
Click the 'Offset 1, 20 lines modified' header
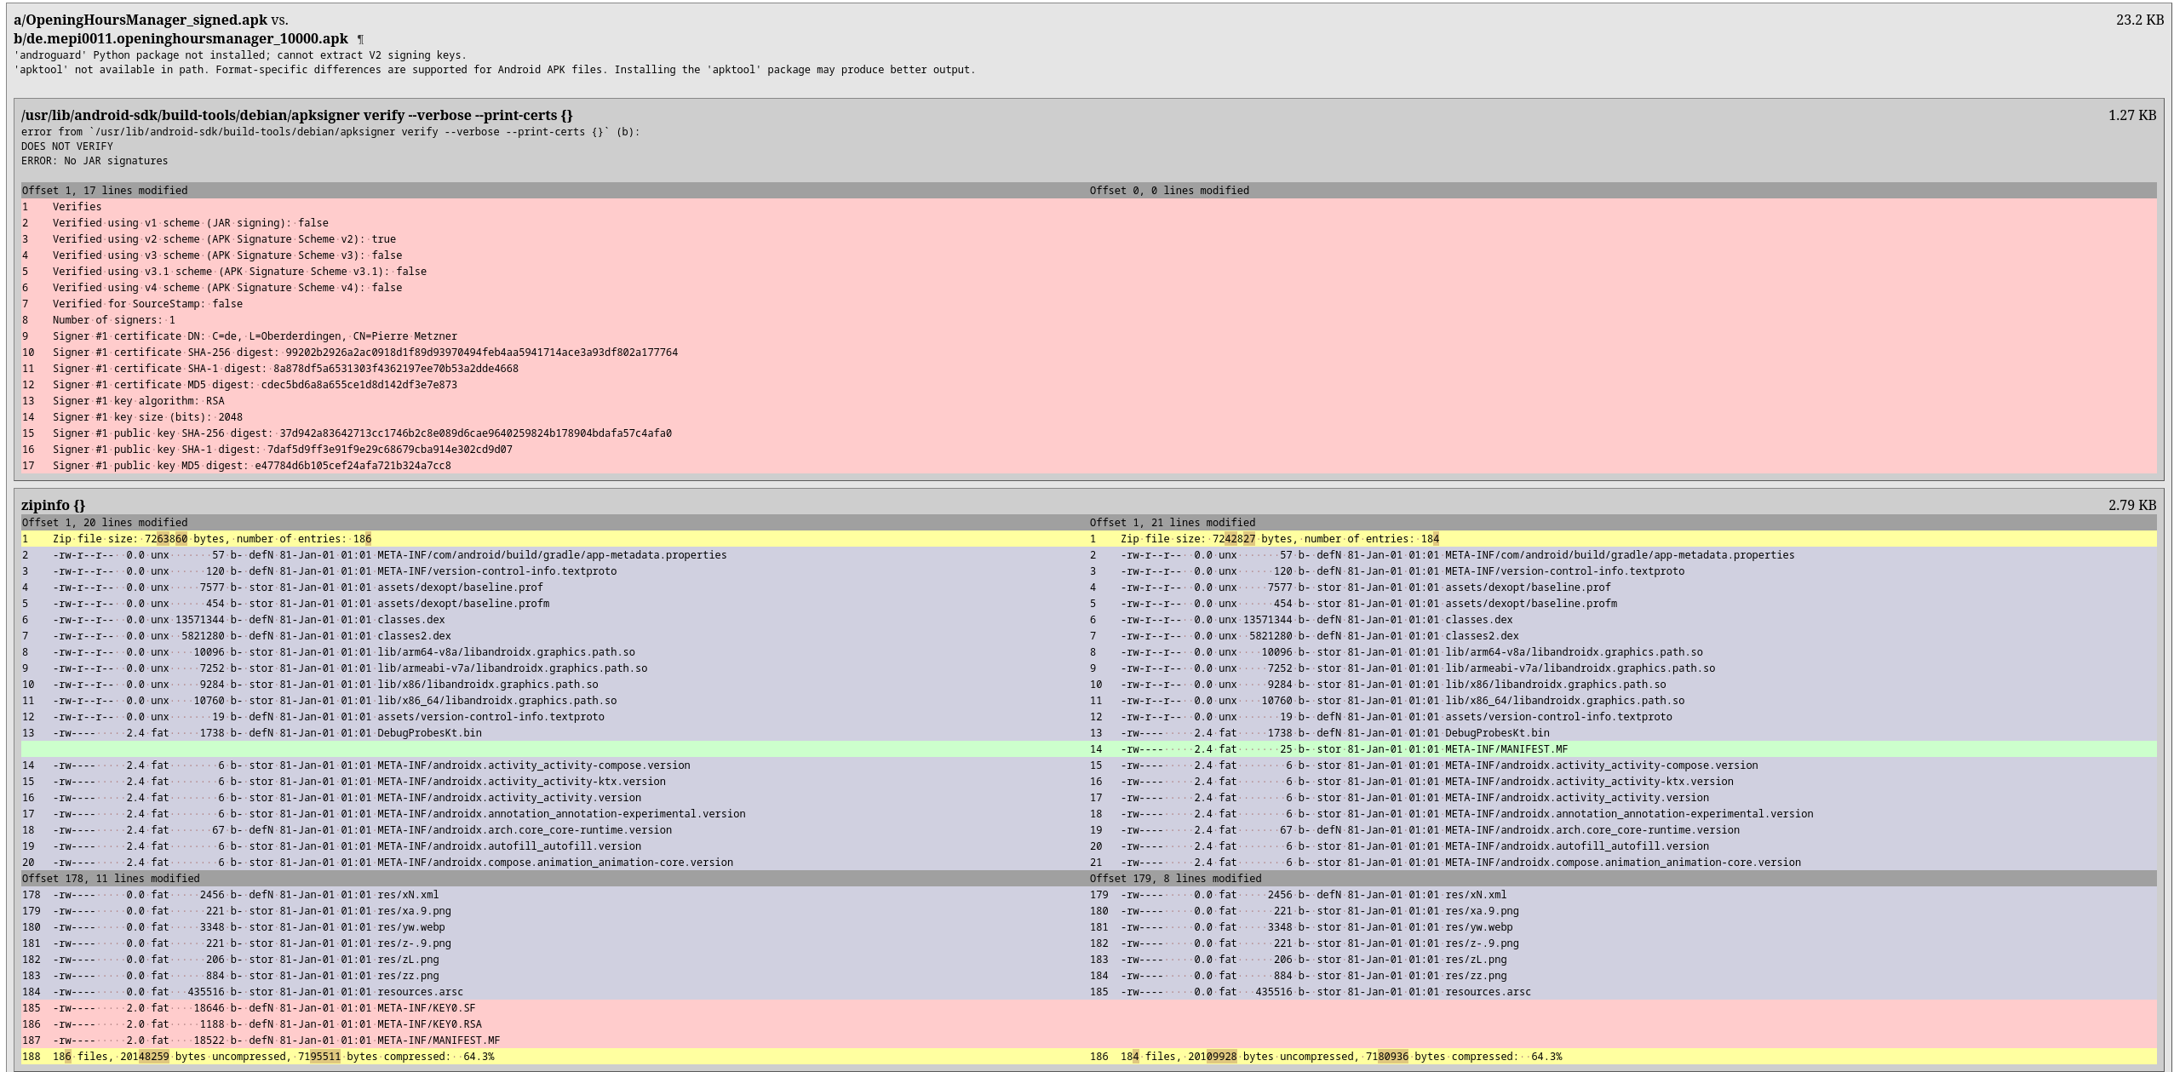click(105, 523)
